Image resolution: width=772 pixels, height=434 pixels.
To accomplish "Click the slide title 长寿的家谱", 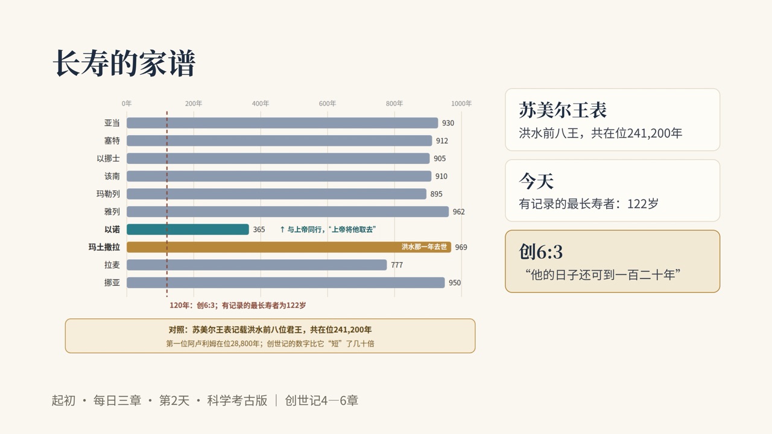I will pyautogui.click(x=125, y=63).
